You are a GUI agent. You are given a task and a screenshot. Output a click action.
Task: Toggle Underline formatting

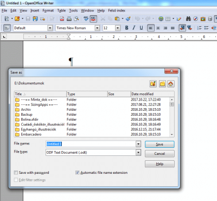coord(141,28)
